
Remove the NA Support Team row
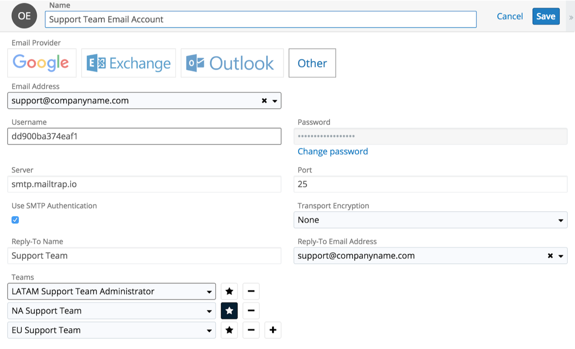[251, 311]
